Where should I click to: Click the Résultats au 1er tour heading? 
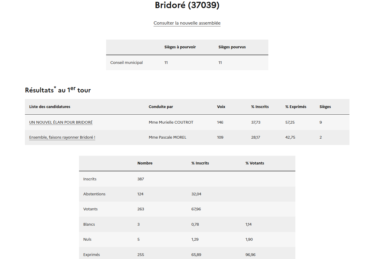(58, 90)
